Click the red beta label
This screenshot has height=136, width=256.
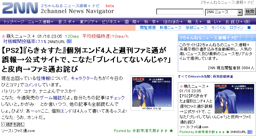coord(110,6)
